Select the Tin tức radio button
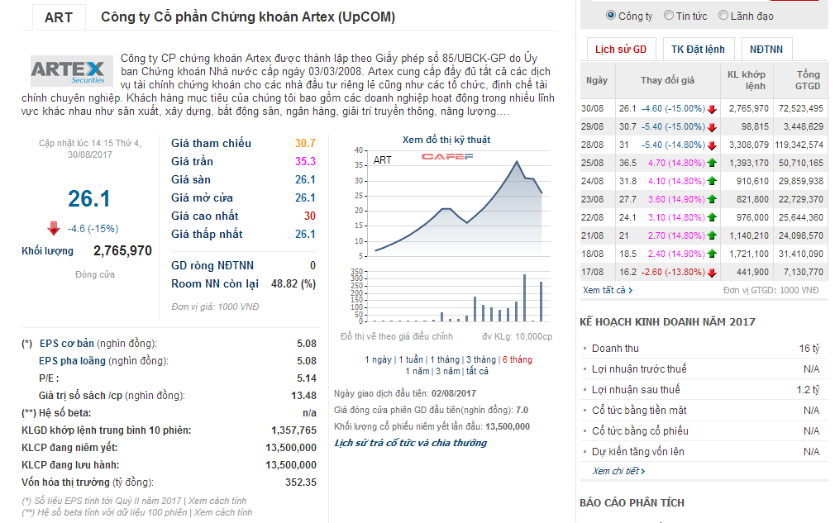This screenshot has height=523, width=835. pos(669,16)
